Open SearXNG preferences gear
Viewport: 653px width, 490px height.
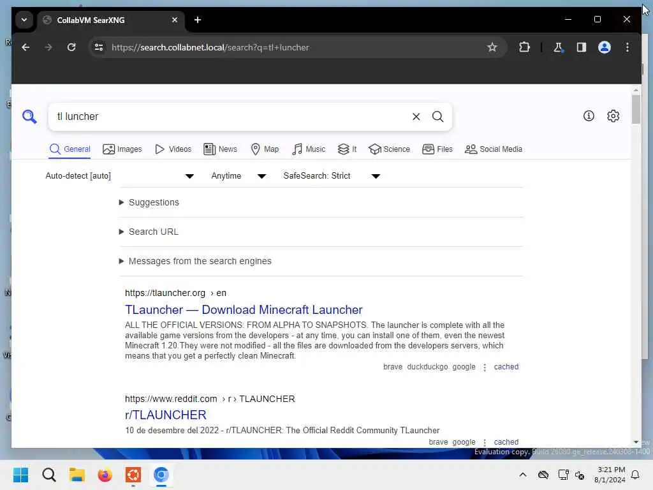(613, 116)
